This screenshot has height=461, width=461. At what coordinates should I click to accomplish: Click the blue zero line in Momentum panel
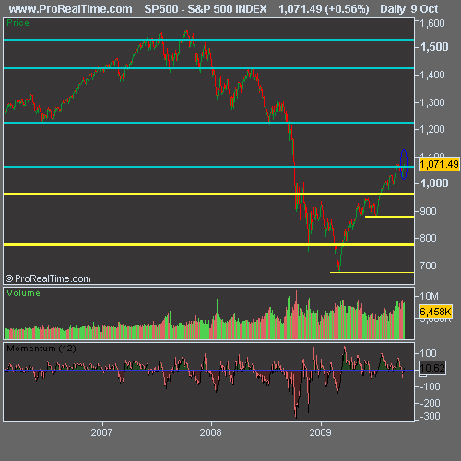[x=208, y=370]
